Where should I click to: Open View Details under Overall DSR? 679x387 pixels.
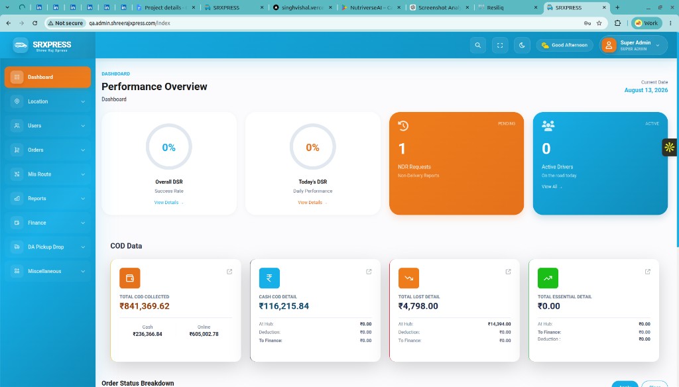(168, 203)
